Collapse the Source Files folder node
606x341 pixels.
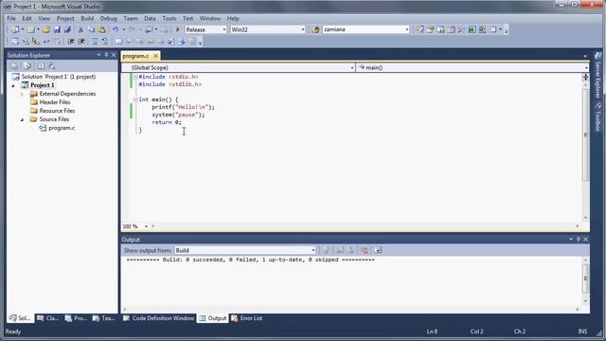22,119
